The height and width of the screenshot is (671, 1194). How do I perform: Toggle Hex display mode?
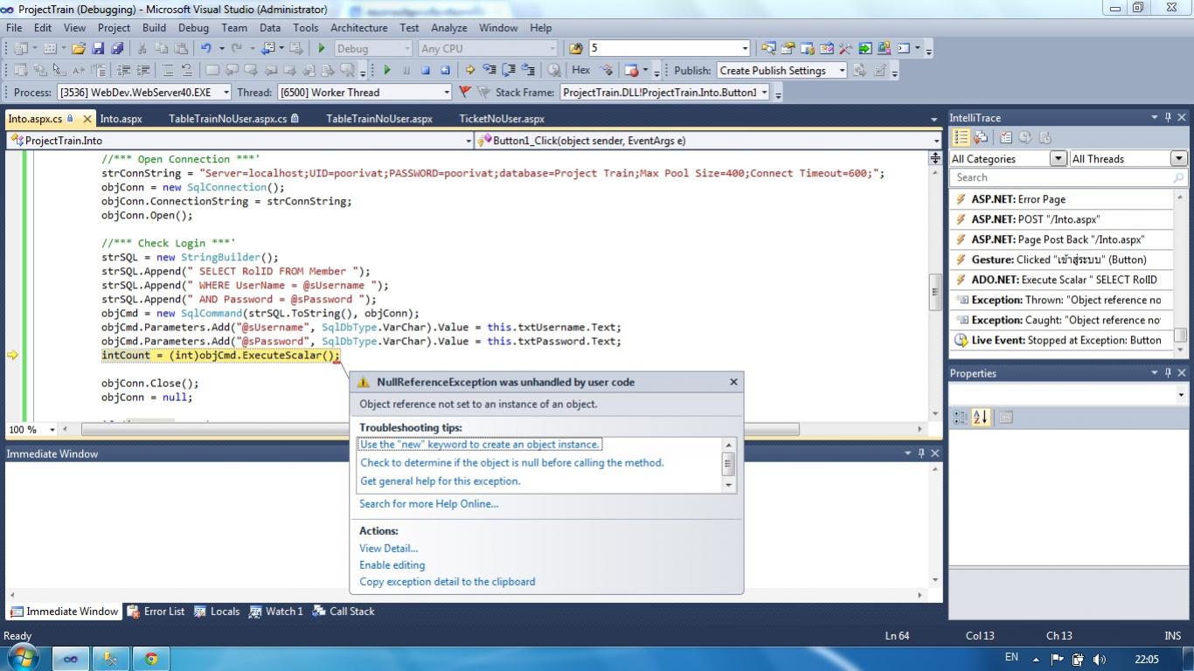tap(580, 71)
